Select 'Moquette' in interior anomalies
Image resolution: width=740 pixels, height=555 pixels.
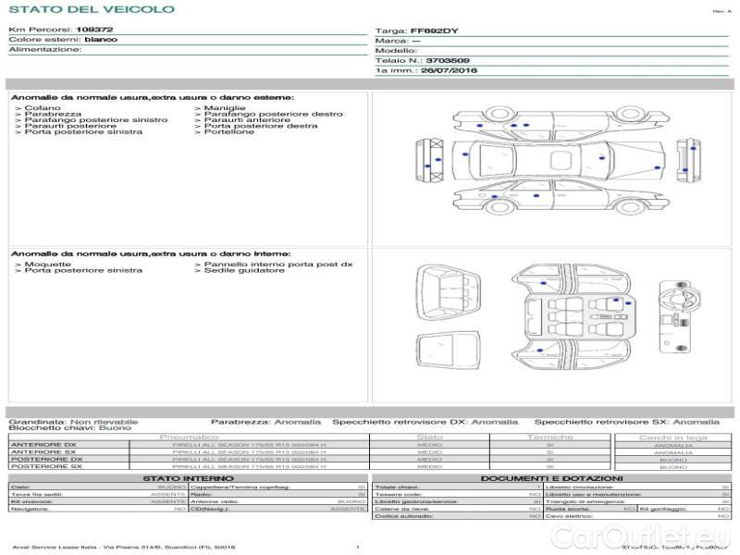pos(48,265)
